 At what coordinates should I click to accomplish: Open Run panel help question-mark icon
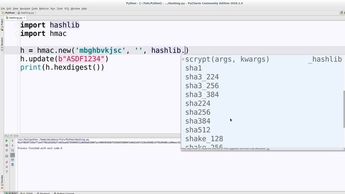click(x=6, y=171)
